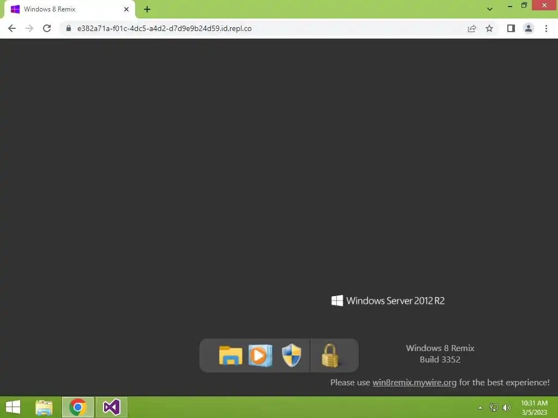Screen dimensions: 558x418
Task: Click the gold padlock dock icon
Action: (x=330, y=355)
